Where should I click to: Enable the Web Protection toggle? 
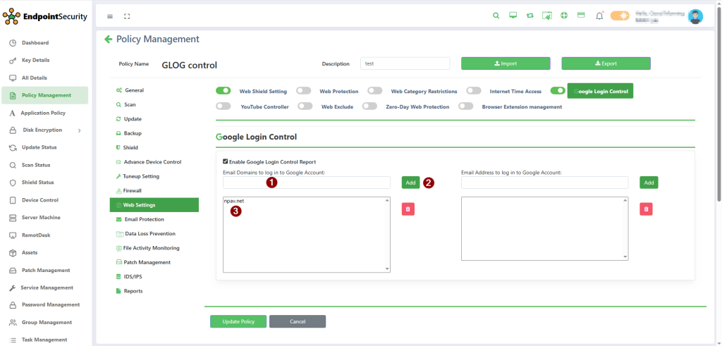point(304,91)
